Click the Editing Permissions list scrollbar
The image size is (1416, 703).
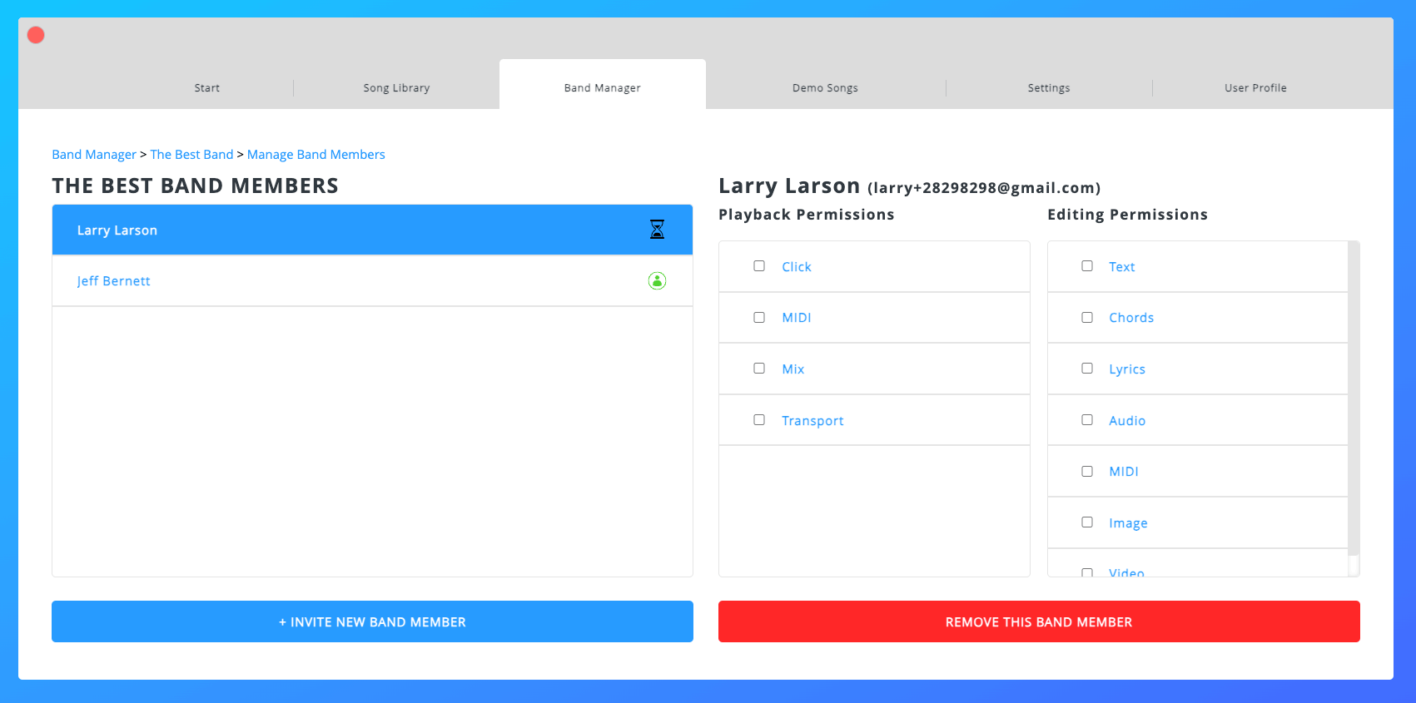point(1353,399)
